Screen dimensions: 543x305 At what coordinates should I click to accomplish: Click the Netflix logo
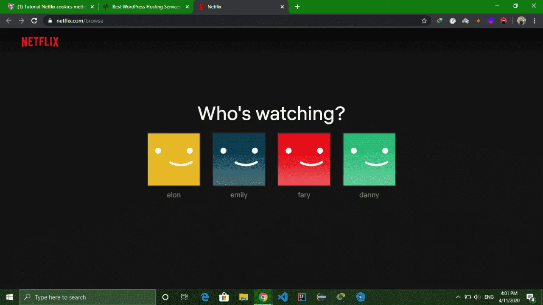tap(40, 42)
